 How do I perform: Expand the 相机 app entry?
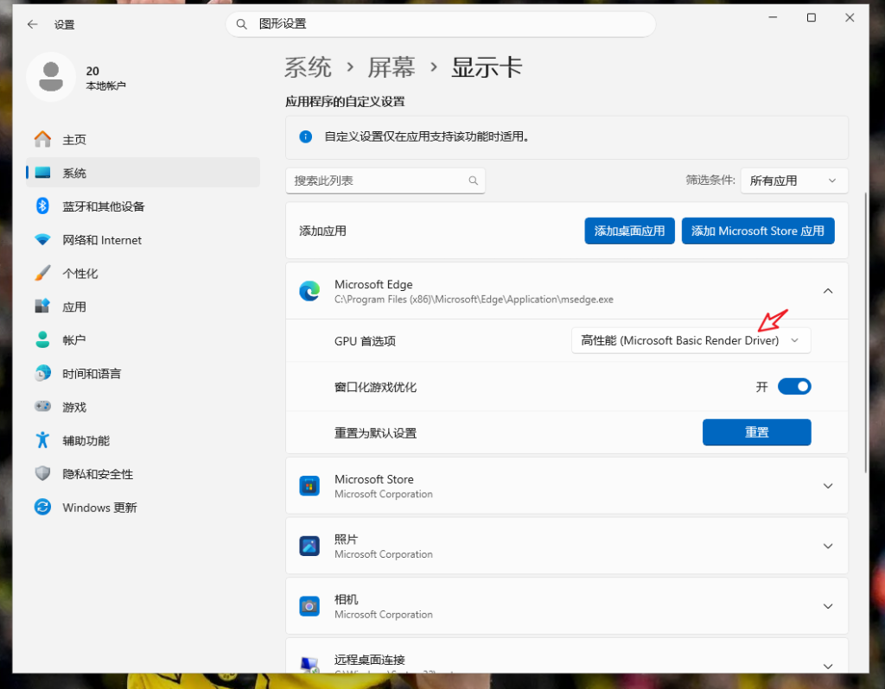click(827, 606)
